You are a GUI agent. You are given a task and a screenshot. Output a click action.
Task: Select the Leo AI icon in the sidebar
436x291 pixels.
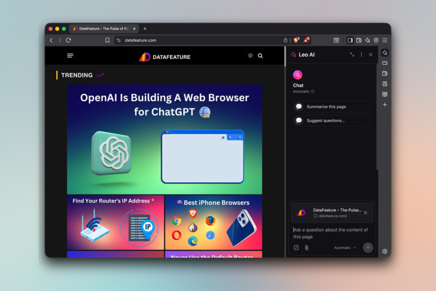click(x=385, y=53)
